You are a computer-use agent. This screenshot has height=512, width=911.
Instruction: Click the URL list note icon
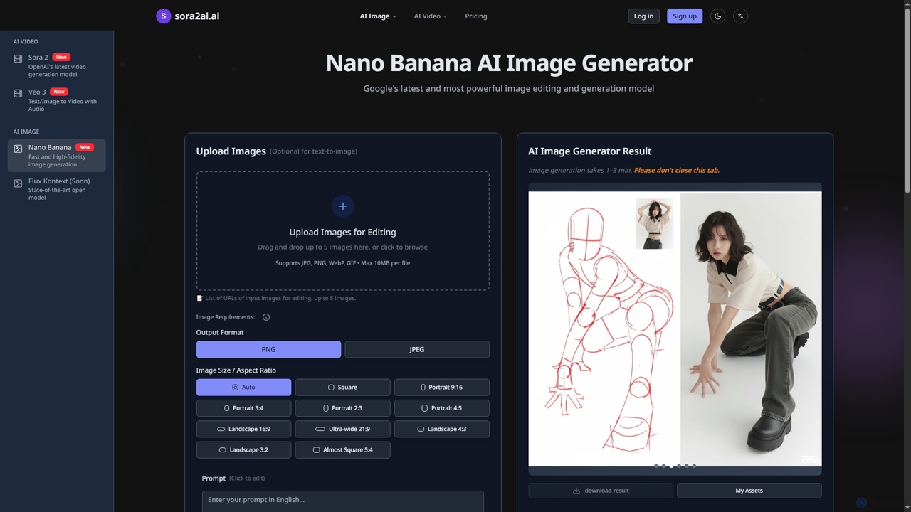click(199, 298)
